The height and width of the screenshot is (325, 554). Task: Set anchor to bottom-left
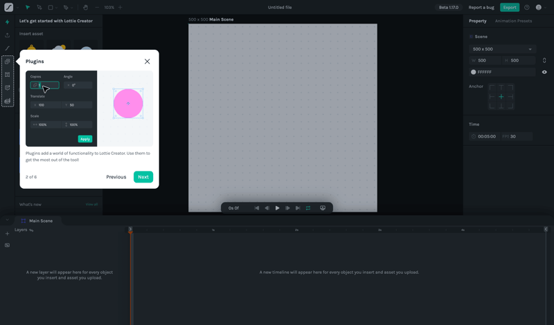(x=492, y=106)
